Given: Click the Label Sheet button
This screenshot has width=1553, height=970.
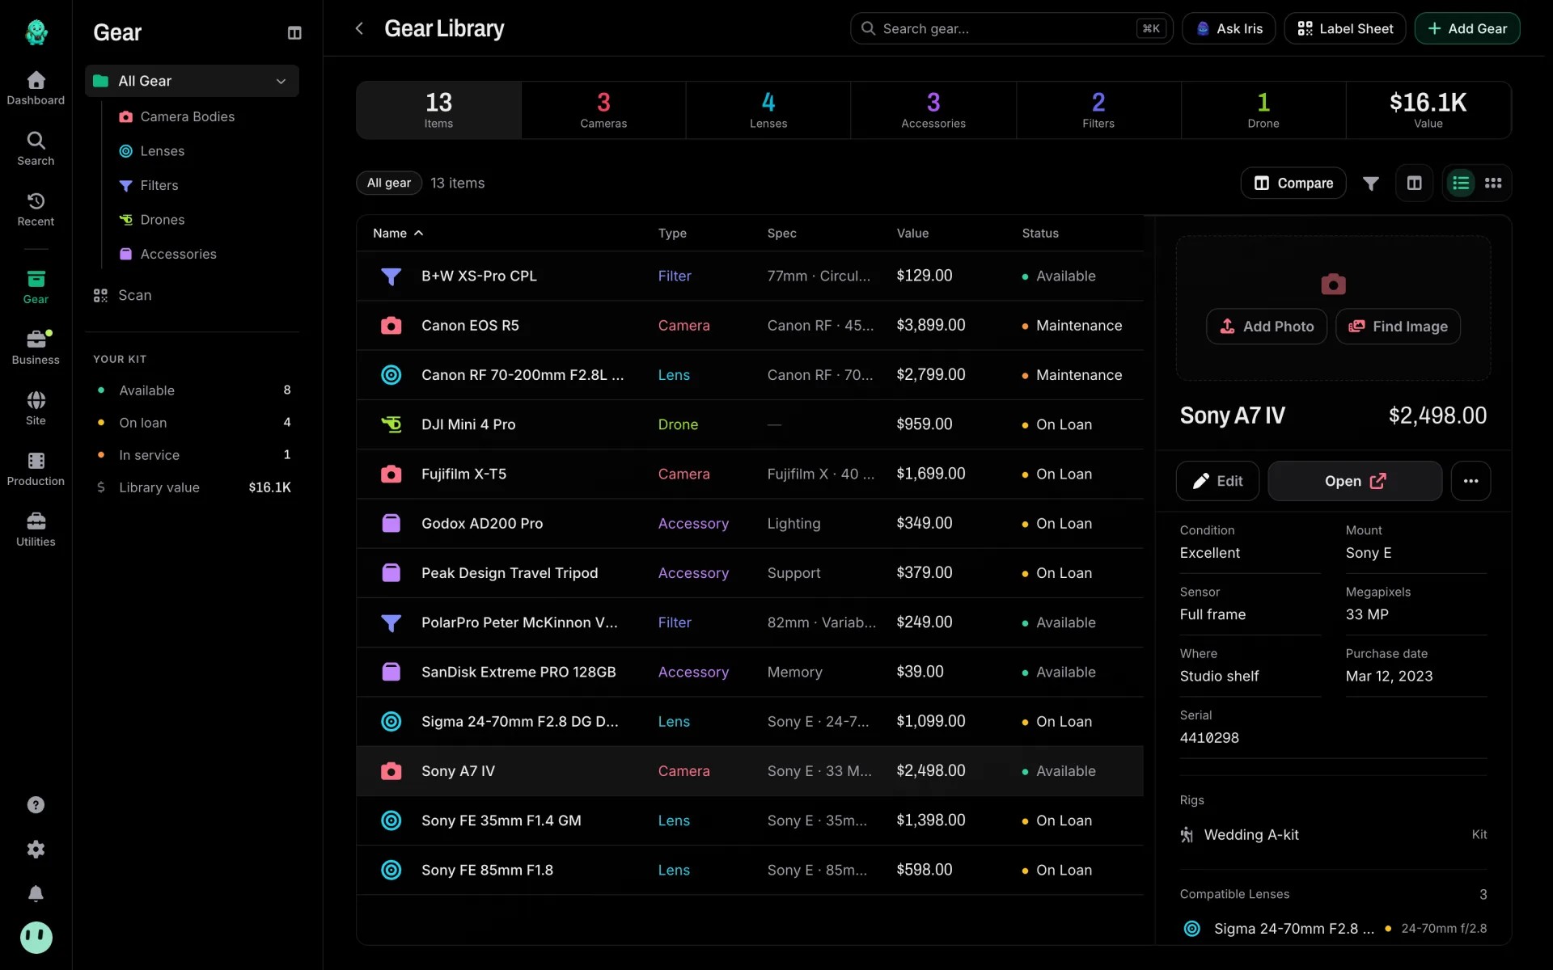Looking at the screenshot, I should [1344, 28].
